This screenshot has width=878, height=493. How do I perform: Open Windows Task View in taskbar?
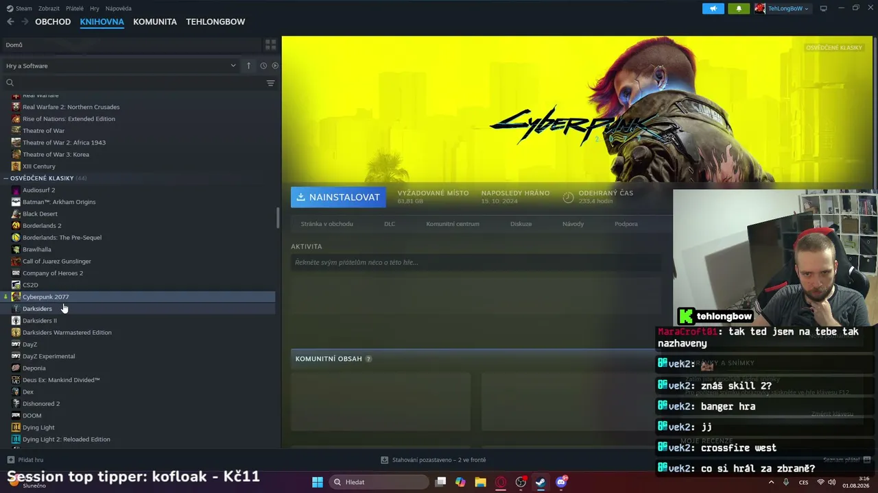click(441, 482)
